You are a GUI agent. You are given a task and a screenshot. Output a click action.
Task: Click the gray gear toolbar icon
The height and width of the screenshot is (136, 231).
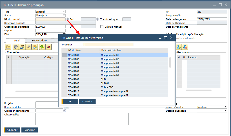[x=16, y=47]
